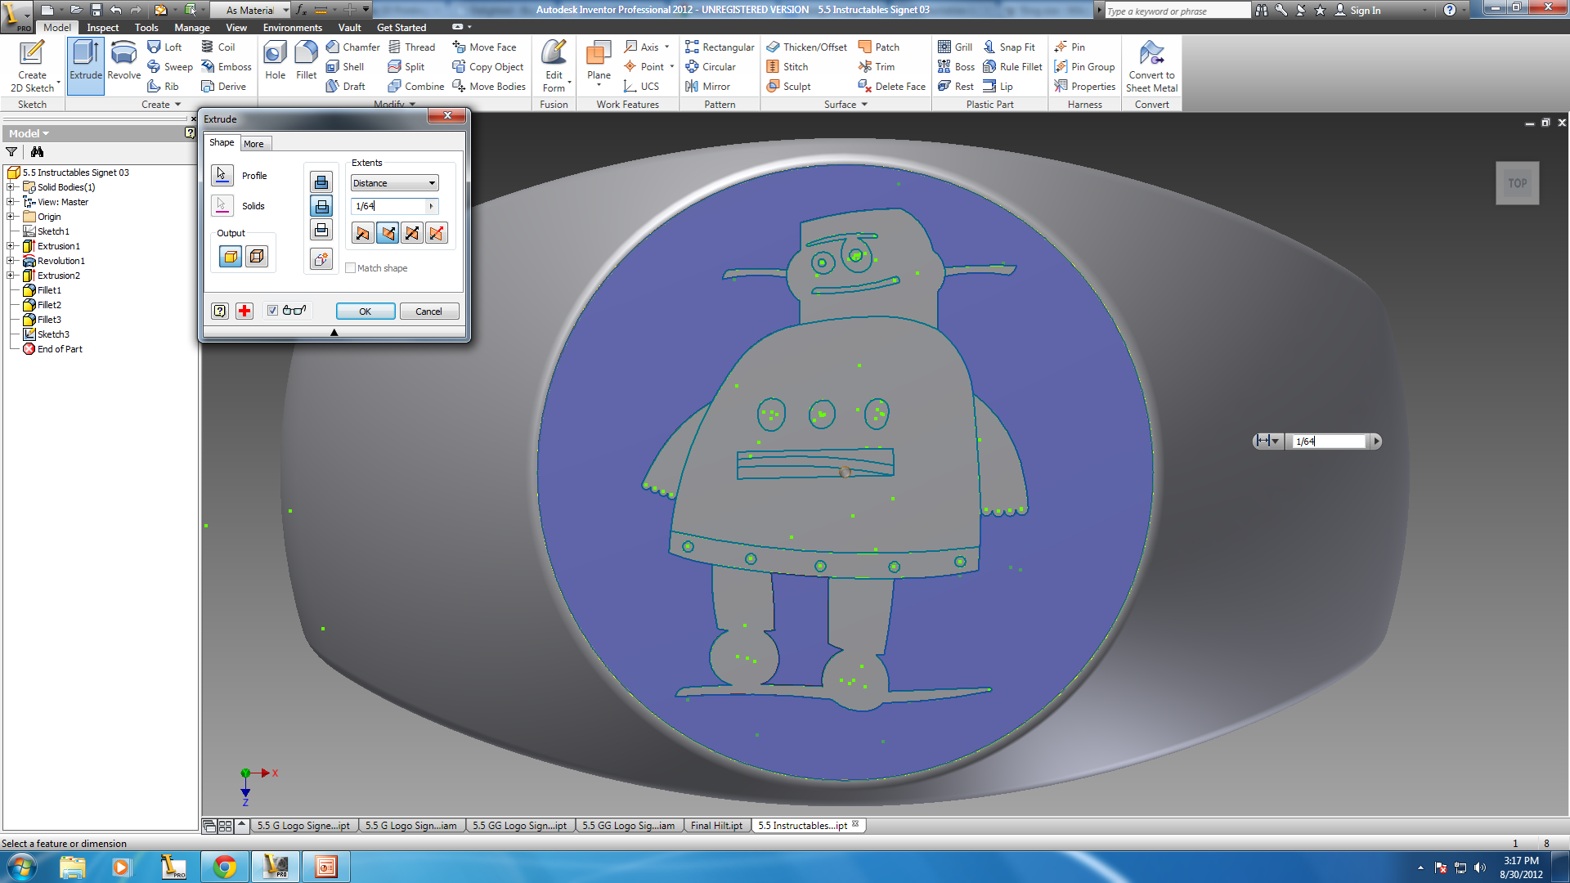1570x883 pixels.
Task: Pick the Coil tool
Action: (x=218, y=47)
